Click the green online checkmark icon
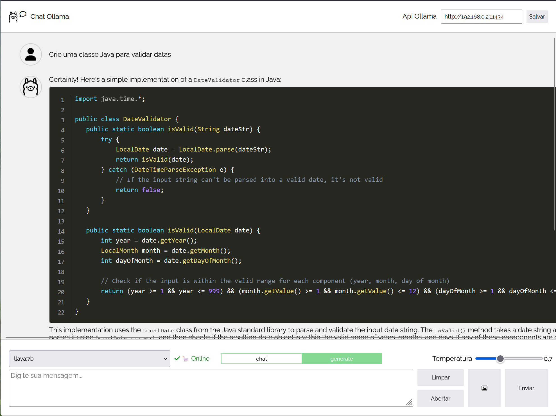Image resolution: width=556 pixels, height=416 pixels. 177,358
